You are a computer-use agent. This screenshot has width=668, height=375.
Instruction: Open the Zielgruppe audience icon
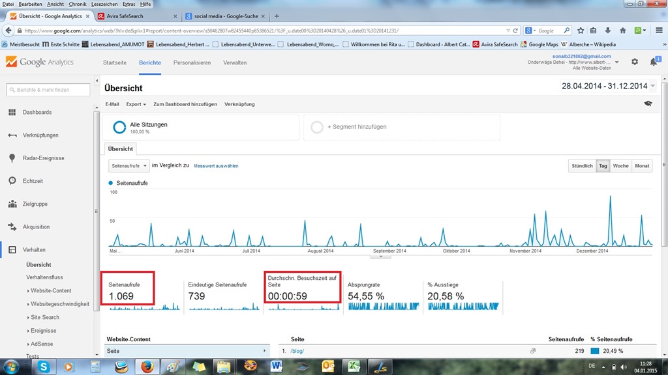[12, 204]
